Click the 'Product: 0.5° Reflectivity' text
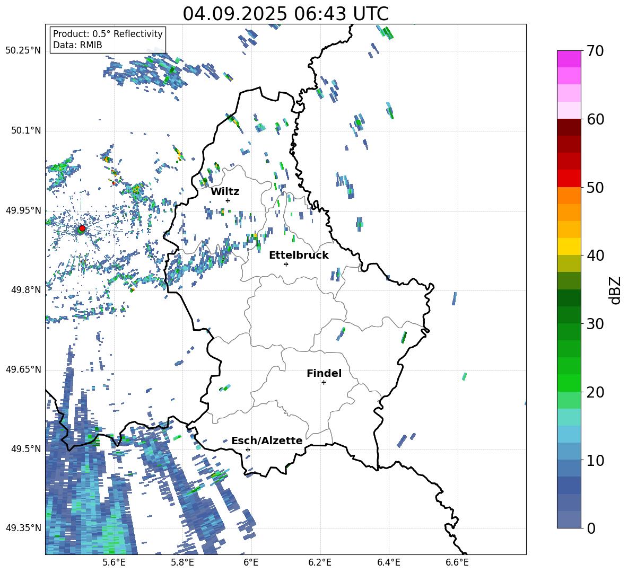628x573 pixels. [x=108, y=33]
